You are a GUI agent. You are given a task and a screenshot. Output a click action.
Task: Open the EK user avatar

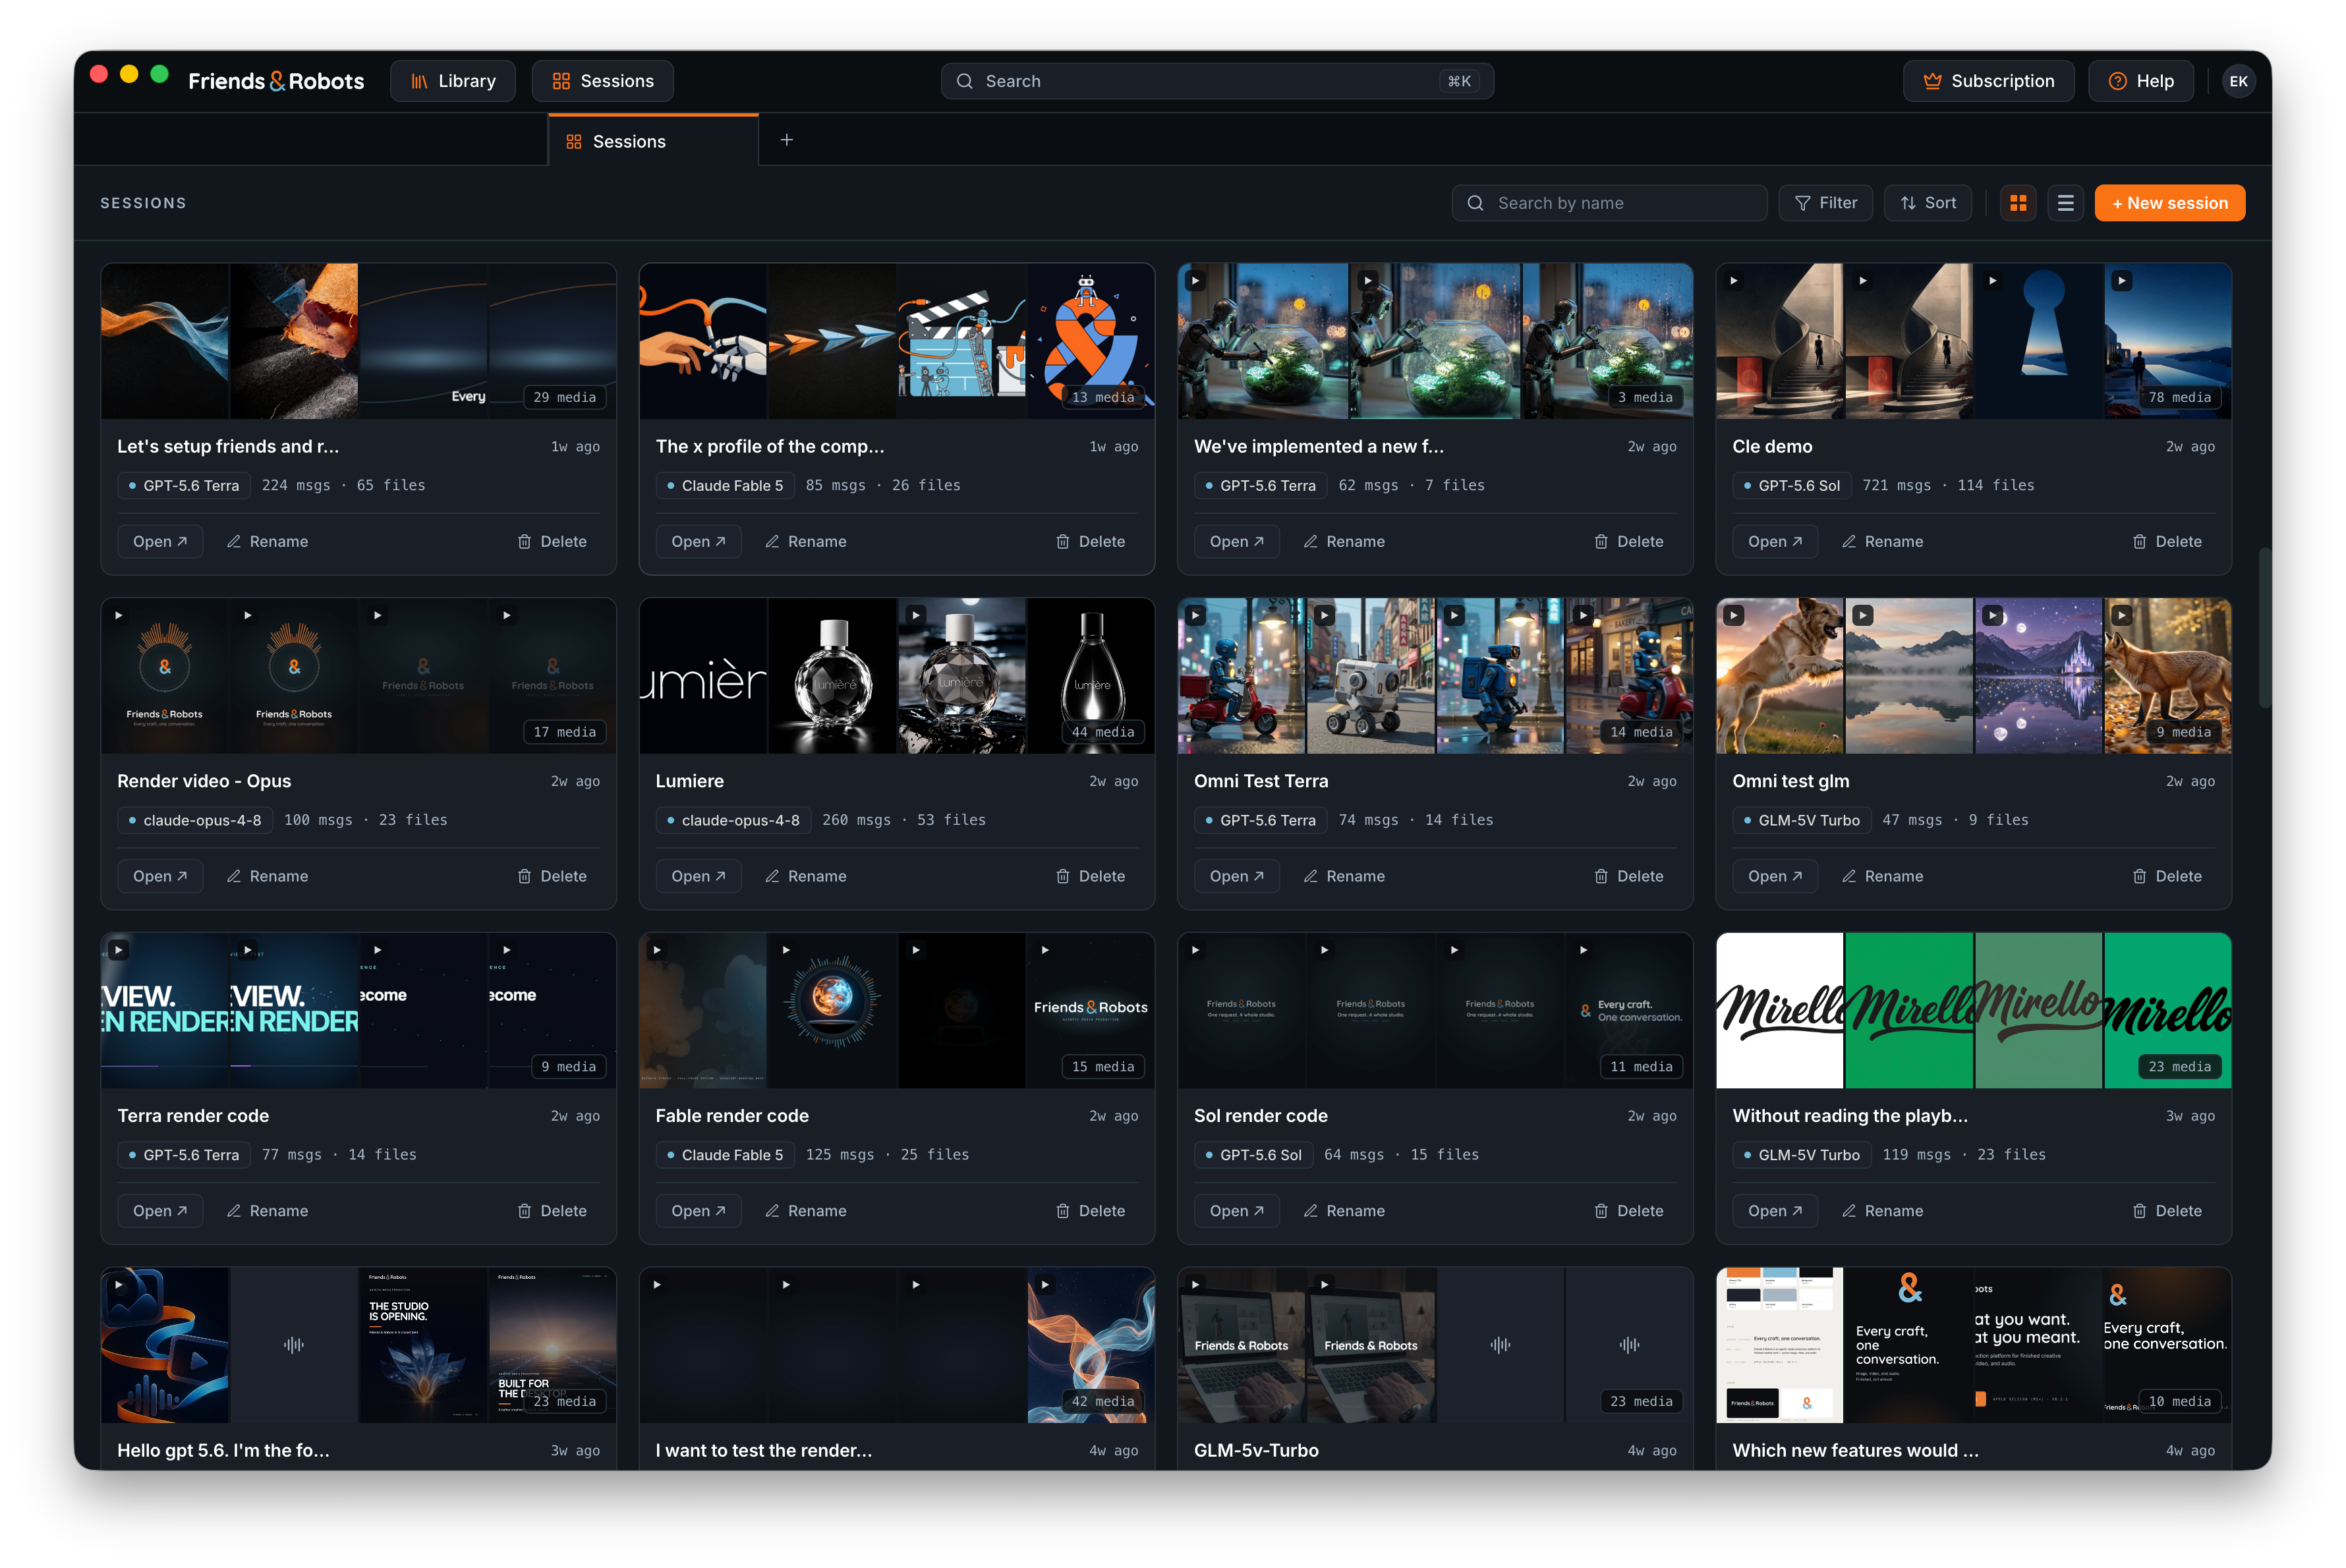pos(2238,81)
